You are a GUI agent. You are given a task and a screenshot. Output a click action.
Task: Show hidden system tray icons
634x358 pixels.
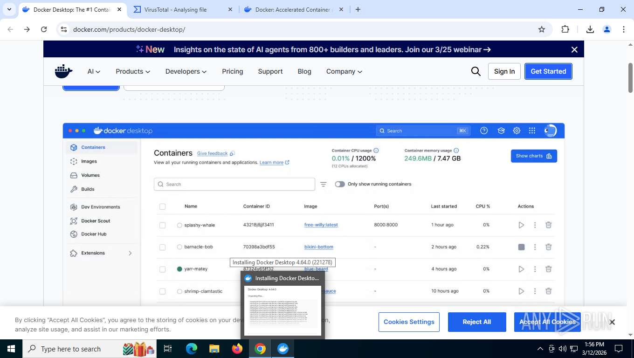[x=540, y=349]
